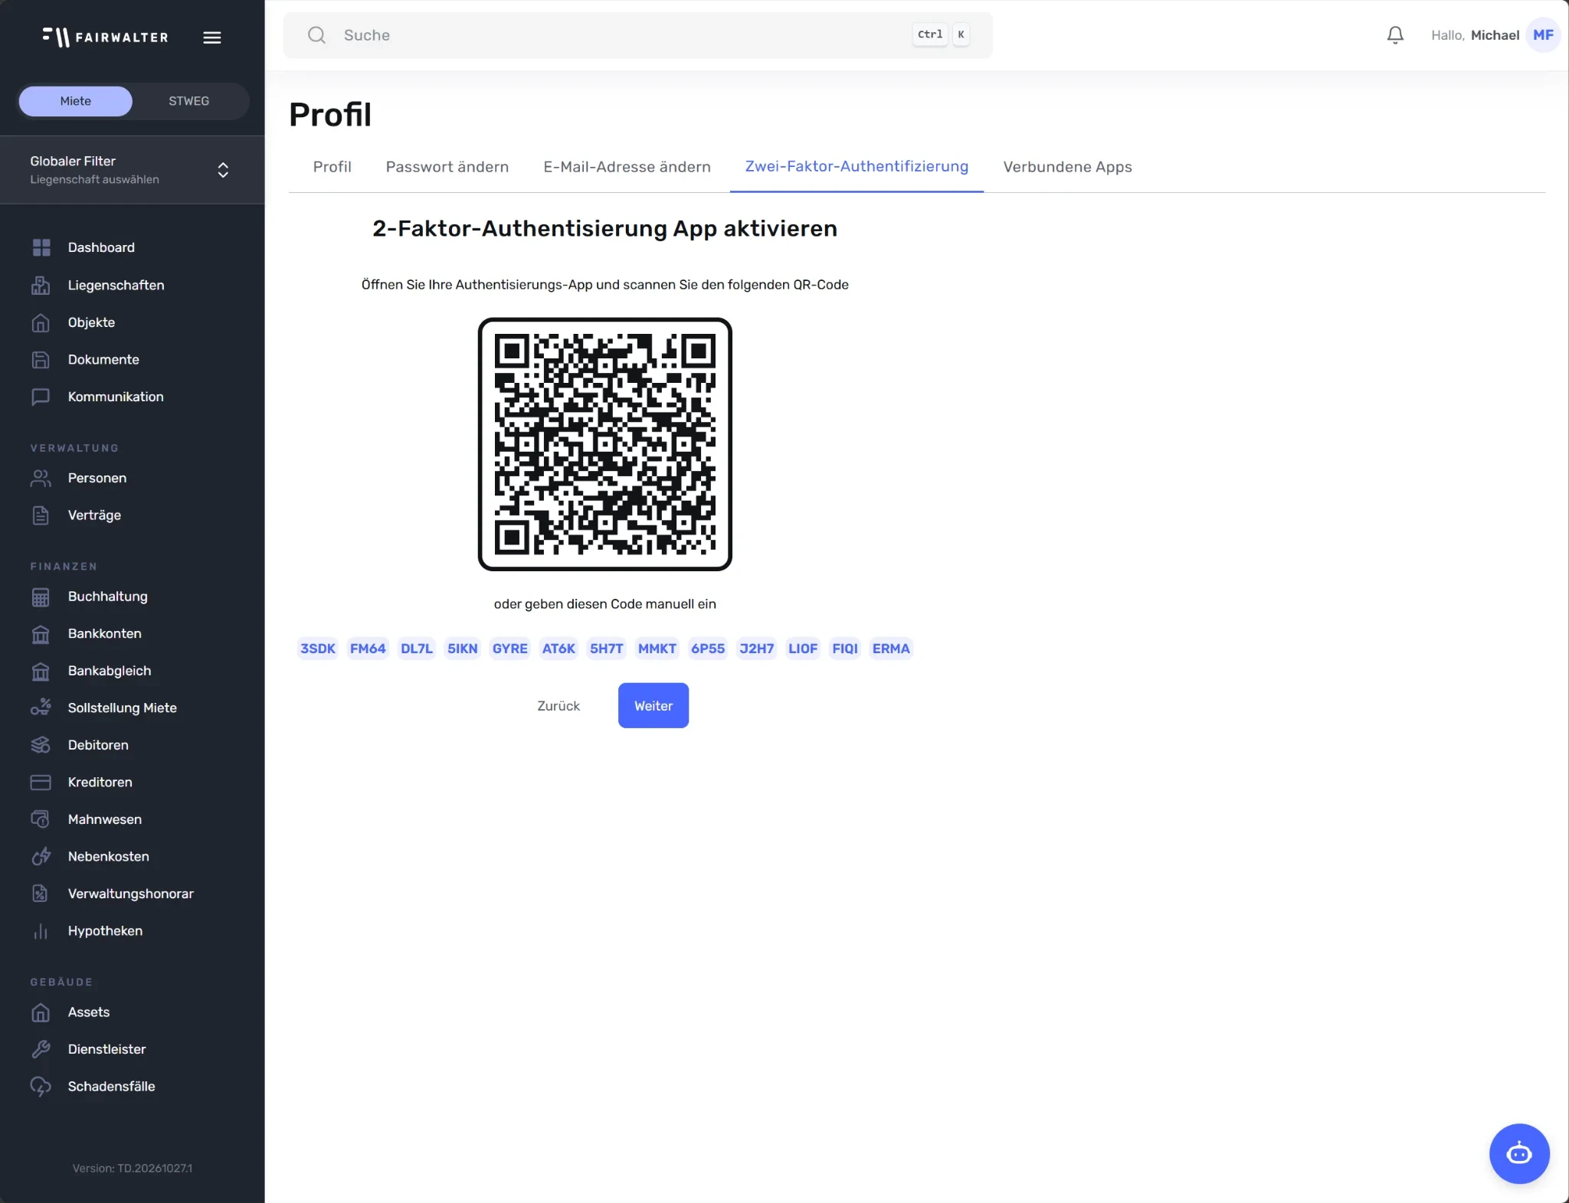
Task: Click the Kreditoren card icon
Action: tap(41, 782)
